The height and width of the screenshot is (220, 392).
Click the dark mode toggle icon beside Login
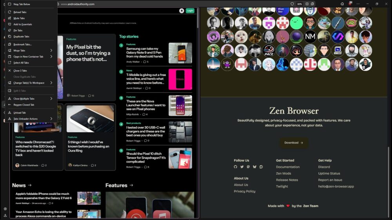coord(182,11)
